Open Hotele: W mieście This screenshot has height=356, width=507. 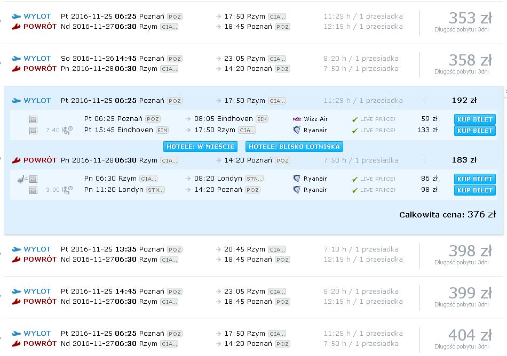coord(200,147)
